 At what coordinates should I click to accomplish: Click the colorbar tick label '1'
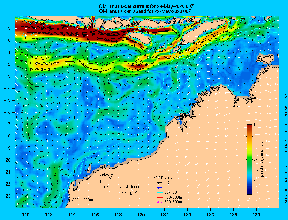(x=254, y=125)
